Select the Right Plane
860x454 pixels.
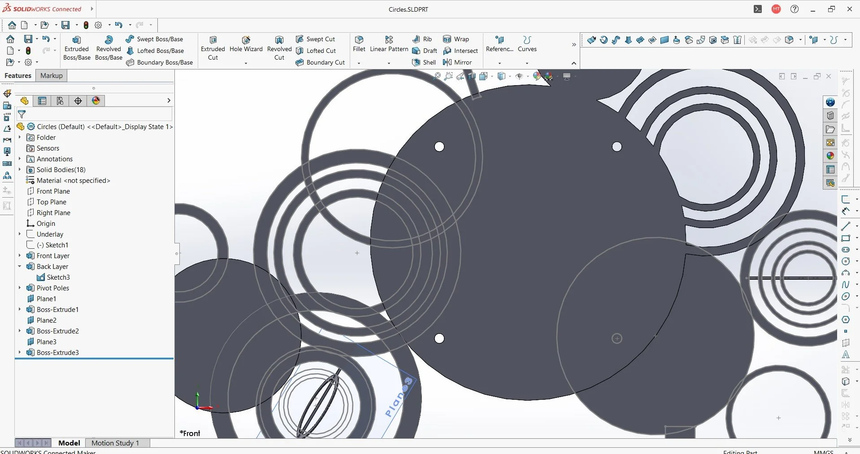point(48,213)
